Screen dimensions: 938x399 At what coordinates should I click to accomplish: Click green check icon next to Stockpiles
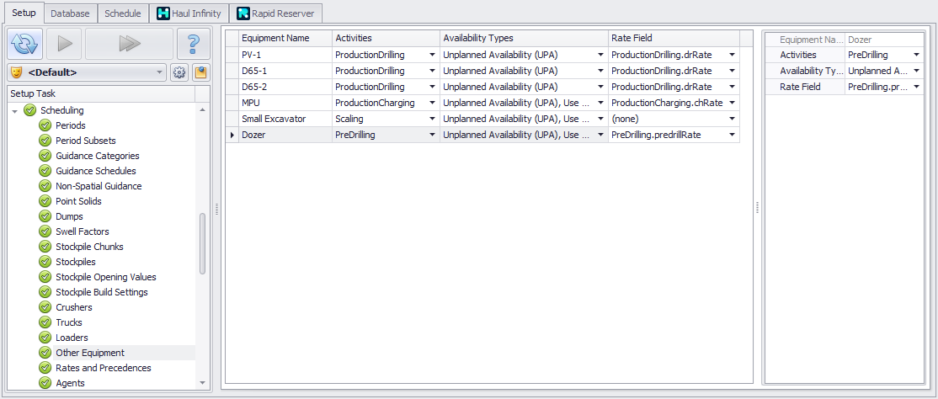[45, 262]
